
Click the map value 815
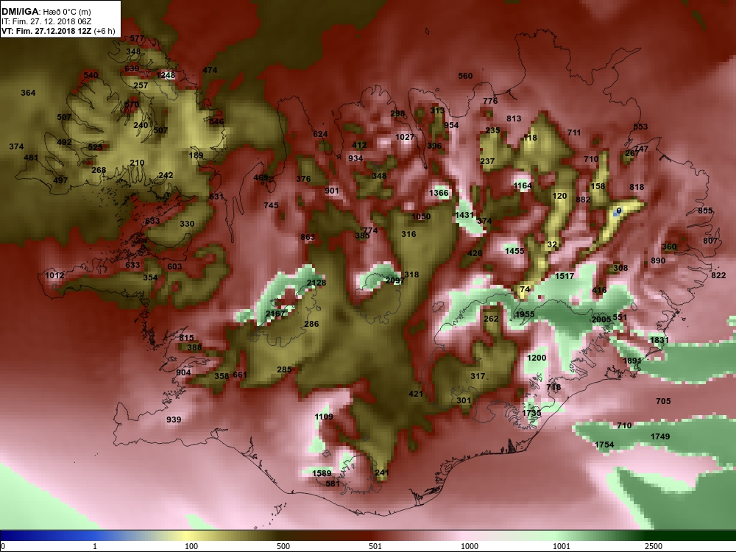(x=186, y=338)
